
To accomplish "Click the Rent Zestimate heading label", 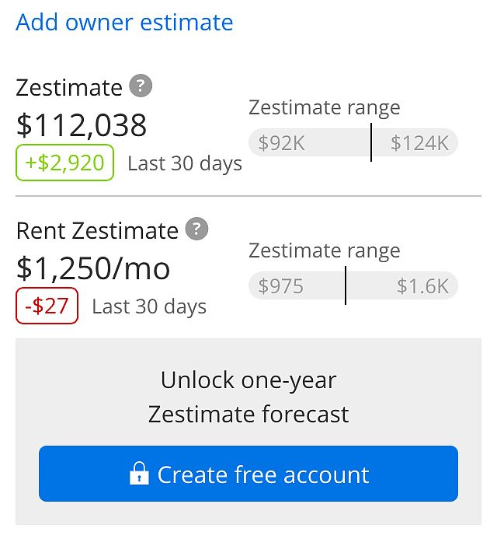I will (97, 231).
